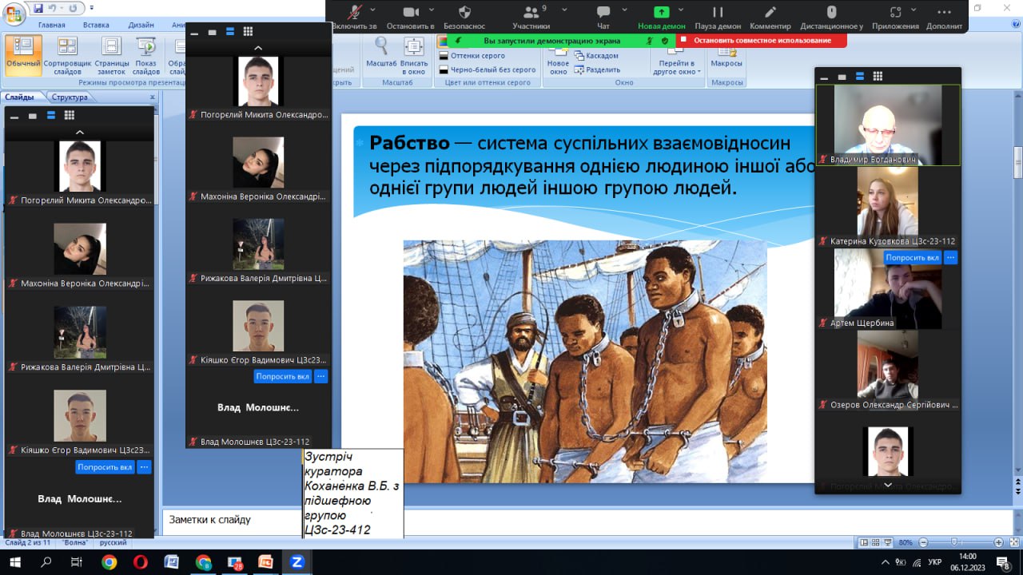Image resolution: width=1023 pixels, height=575 pixels.
Task: Redo action in quick access toolbar
Action: pos(72,9)
